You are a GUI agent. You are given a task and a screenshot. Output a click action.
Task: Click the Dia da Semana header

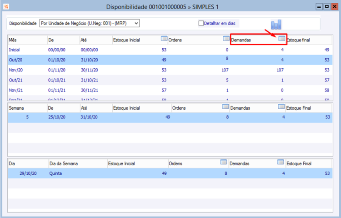pos(78,163)
